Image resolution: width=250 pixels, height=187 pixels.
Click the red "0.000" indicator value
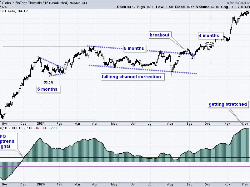(x=41, y=128)
